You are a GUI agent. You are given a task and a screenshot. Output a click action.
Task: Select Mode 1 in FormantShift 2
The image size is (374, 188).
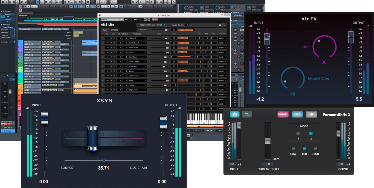298,133
